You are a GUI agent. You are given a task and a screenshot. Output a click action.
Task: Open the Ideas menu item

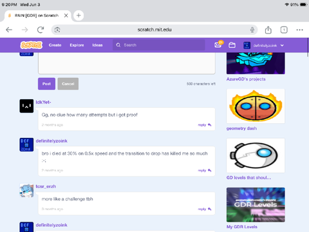[97, 45]
